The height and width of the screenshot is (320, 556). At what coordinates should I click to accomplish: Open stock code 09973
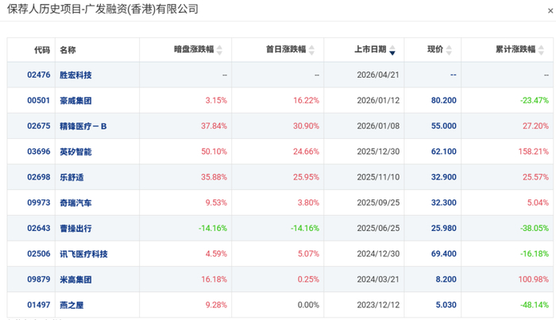click(39, 202)
